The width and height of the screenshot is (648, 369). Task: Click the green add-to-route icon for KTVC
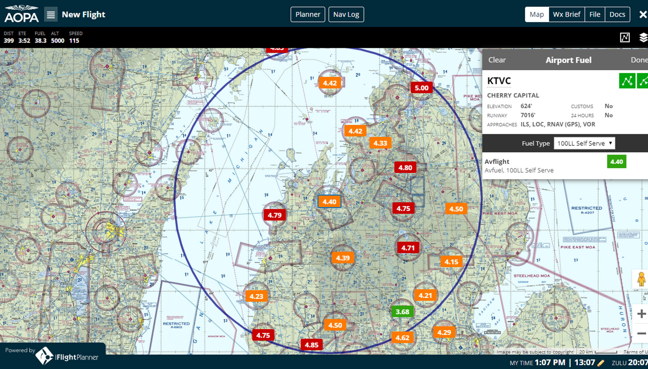click(627, 81)
